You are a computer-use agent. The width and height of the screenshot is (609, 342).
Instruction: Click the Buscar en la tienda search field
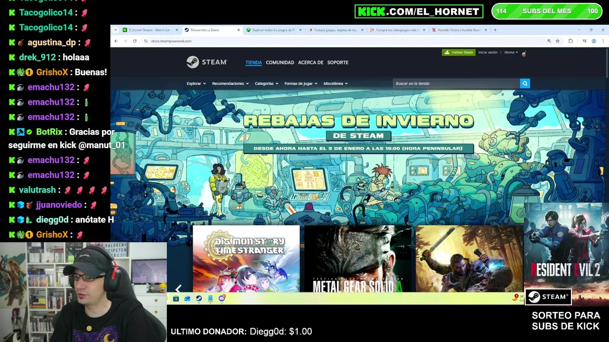[x=456, y=84]
